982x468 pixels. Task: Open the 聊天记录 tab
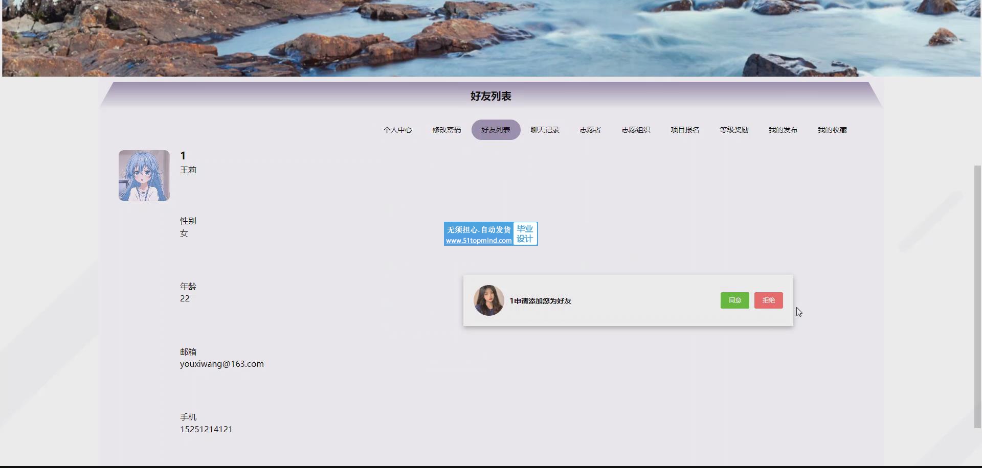[x=545, y=130]
